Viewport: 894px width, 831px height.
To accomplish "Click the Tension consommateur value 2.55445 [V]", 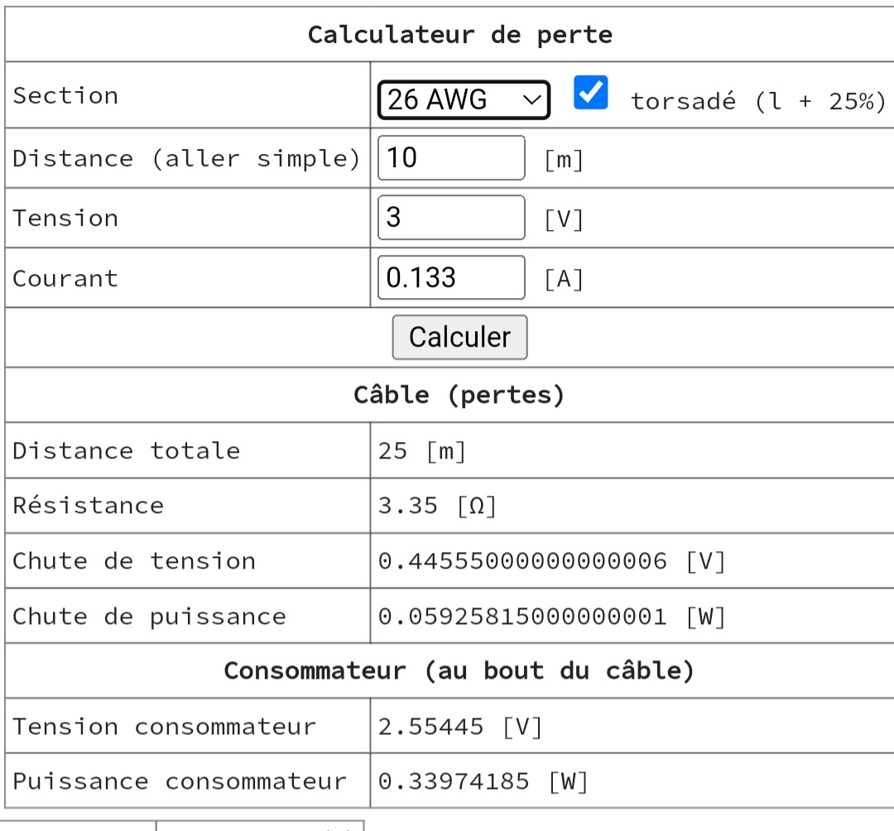I will pyautogui.click(x=460, y=727).
